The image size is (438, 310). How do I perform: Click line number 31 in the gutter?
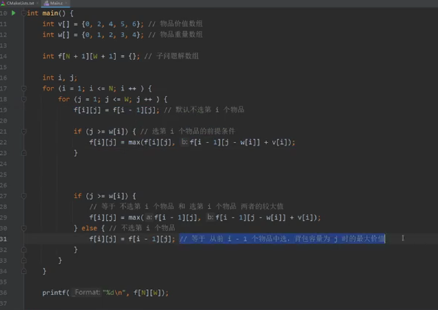[x=3, y=239]
